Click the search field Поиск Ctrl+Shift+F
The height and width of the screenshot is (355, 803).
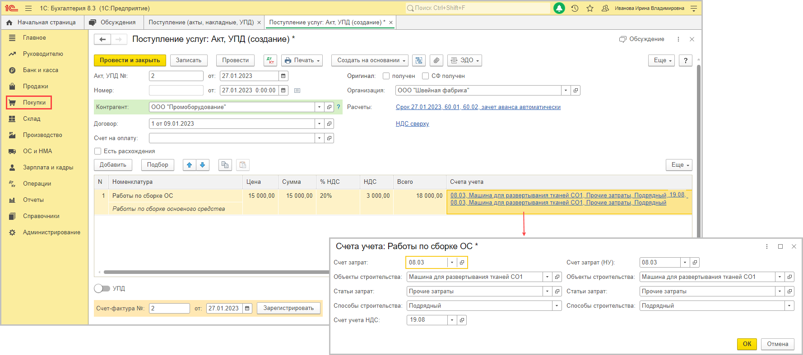(x=478, y=8)
